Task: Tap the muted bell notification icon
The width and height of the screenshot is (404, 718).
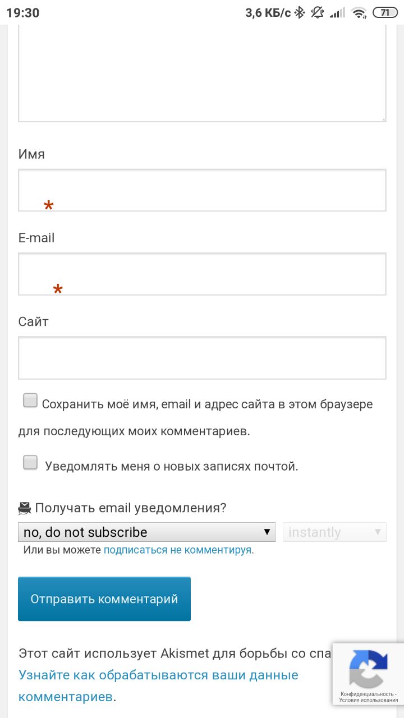Action: tap(318, 12)
